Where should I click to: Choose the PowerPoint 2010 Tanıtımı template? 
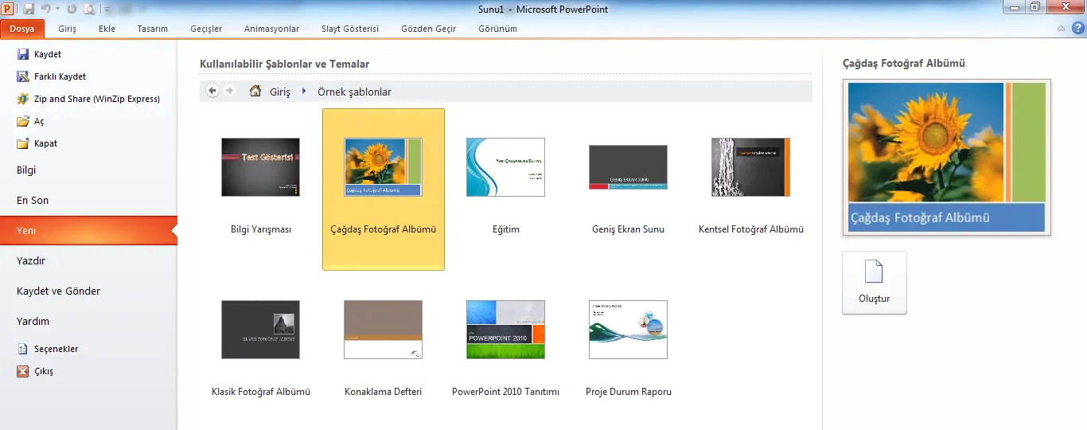click(505, 330)
